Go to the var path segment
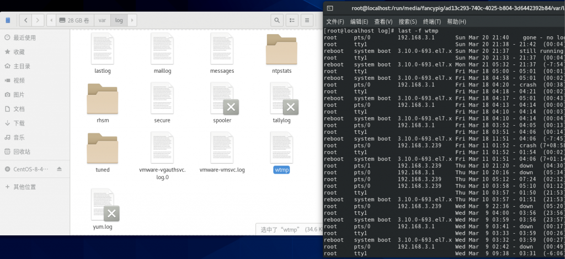 coord(103,20)
